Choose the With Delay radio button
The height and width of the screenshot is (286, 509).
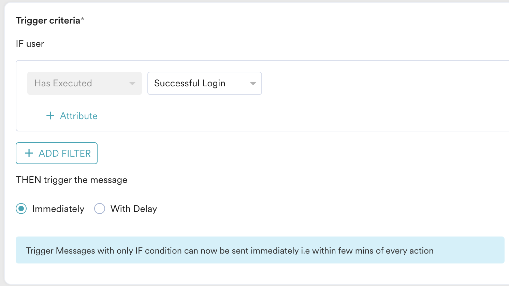click(100, 209)
